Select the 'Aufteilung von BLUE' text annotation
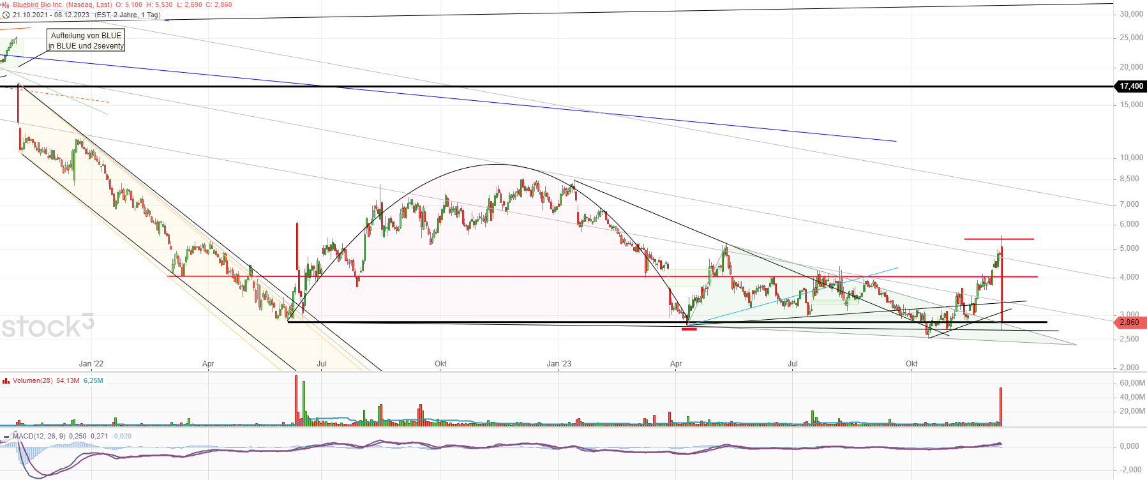Screen dimensions: 1147x480 (x=86, y=40)
